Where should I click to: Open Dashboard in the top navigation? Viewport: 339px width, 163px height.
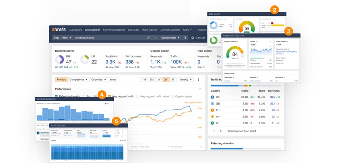click(76, 30)
